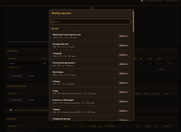
Task: Click the Выбор оружия dialog title
Action: coord(61,13)
